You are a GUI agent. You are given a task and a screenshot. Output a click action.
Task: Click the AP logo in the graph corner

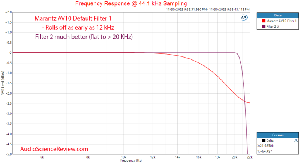[x=244, y=18]
